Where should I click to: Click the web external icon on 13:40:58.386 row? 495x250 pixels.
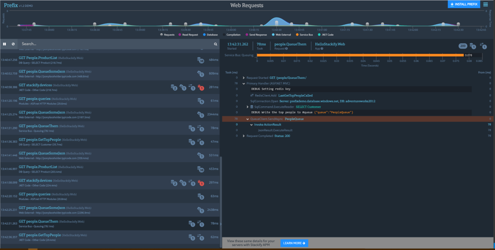click(x=182, y=87)
